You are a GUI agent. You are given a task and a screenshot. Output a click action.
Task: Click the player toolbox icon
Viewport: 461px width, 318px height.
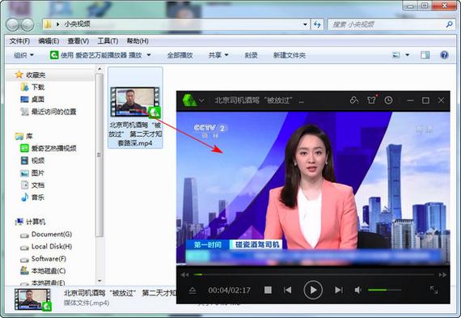(354, 100)
